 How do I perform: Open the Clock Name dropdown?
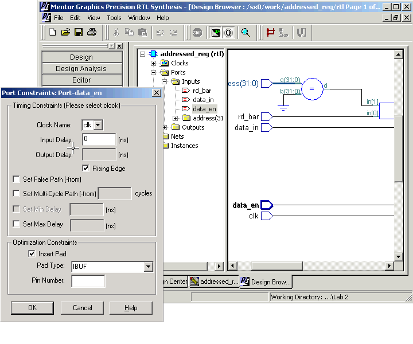click(98, 125)
